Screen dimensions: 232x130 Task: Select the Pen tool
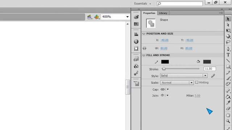click(228, 49)
